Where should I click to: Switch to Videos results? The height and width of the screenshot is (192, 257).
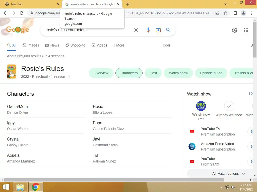(x=99, y=45)
